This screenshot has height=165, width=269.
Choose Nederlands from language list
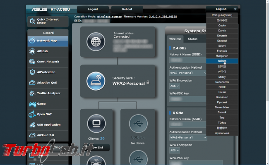pos(222,82)
